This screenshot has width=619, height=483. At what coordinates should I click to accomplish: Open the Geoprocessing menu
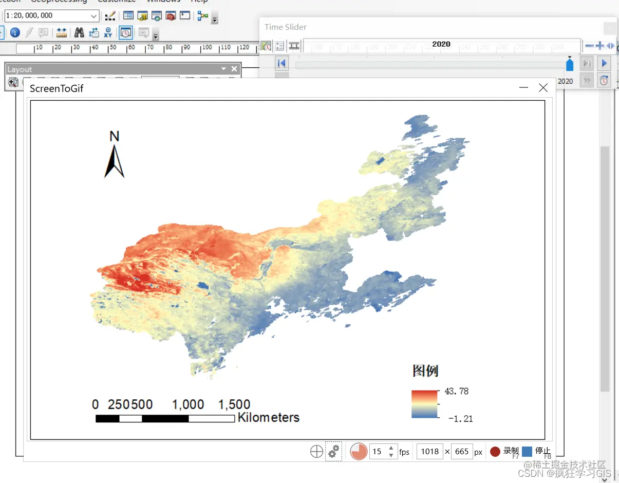pos(59,2)
